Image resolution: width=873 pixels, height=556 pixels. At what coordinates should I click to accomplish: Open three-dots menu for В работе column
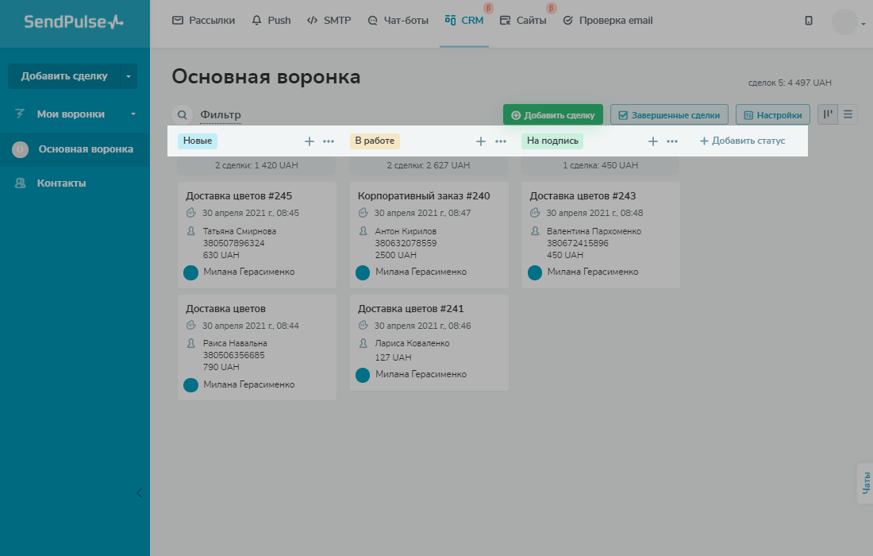(x=501, y=141)
